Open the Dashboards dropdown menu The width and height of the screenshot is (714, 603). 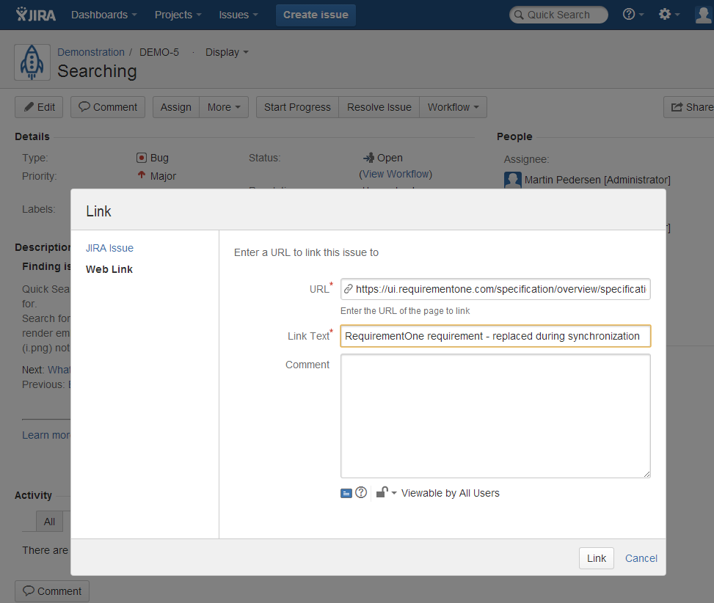[x=103, y=15]
